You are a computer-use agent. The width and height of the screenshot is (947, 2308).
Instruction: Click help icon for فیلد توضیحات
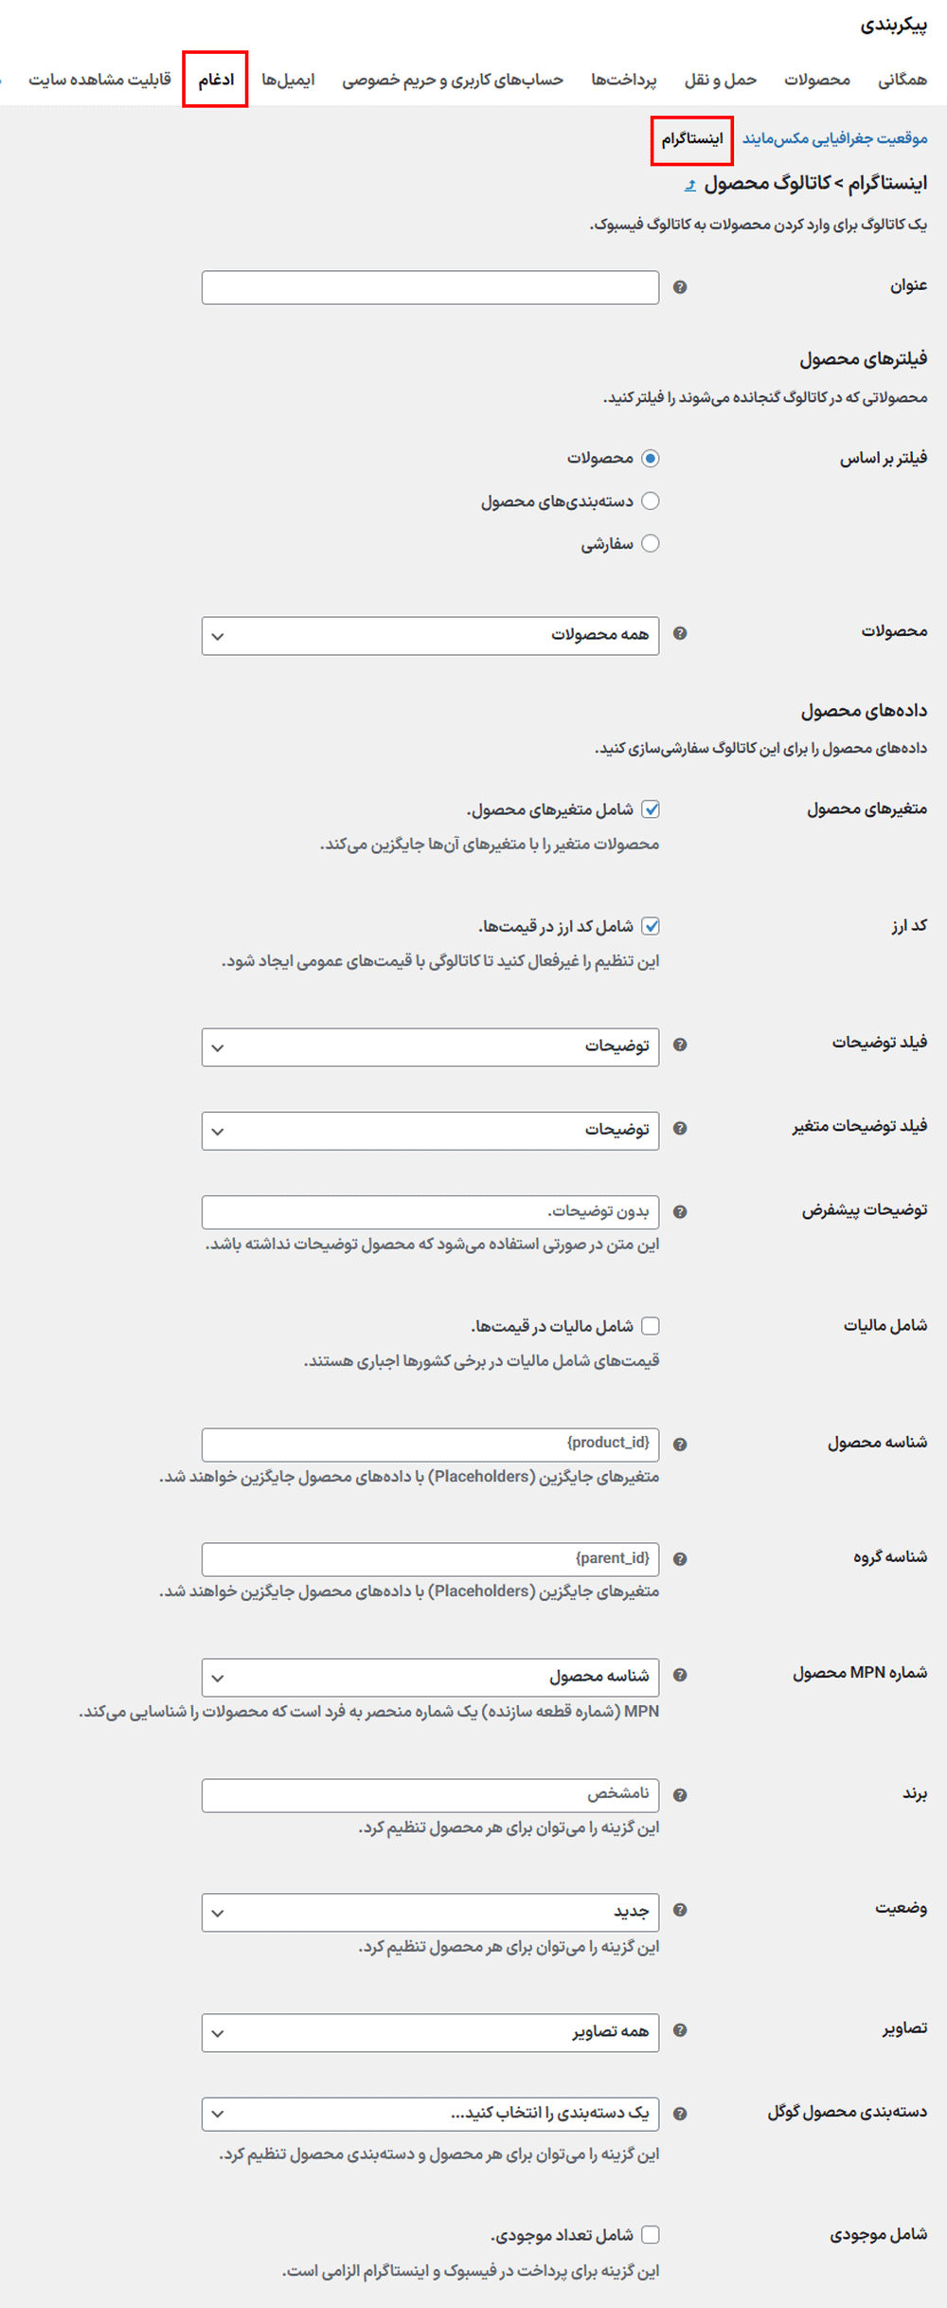click(x=680, y=1045)
